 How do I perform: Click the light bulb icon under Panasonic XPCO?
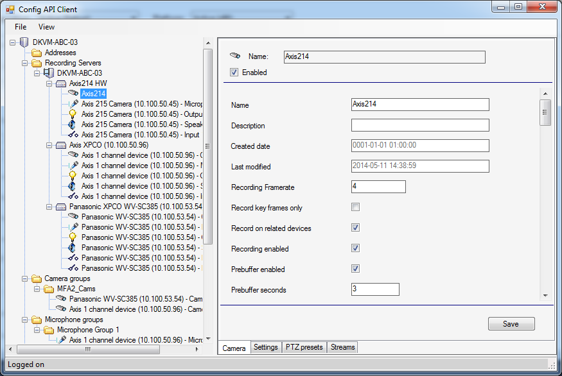point(73,237)
